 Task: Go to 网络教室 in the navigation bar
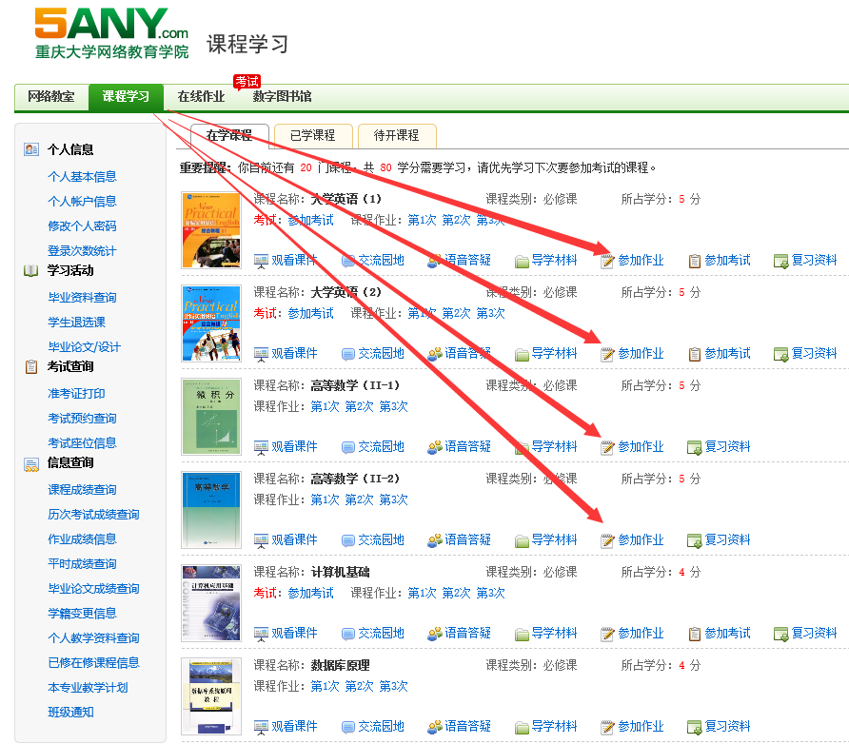[x=51, y=97]
